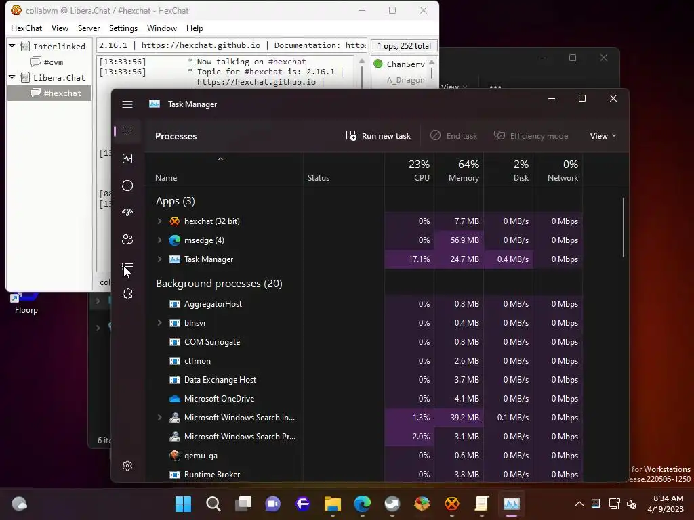Select the qemu-ga process row
This screenshot has height=520, width=694.
pos(363,456)
